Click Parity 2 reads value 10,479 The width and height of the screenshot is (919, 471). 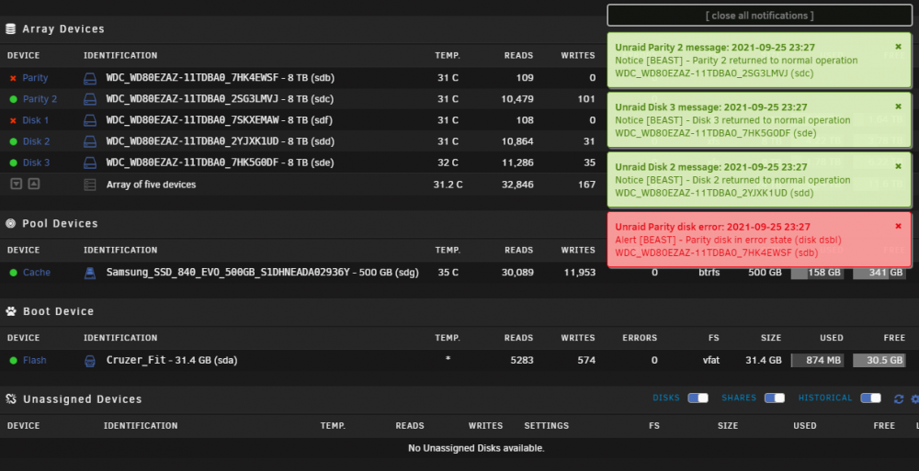tap(516, 99)
